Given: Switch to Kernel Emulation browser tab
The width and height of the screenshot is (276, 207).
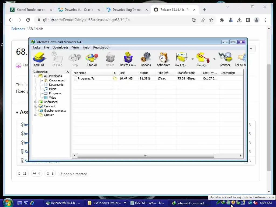Looking at the screenshot, I should point(31,10).
